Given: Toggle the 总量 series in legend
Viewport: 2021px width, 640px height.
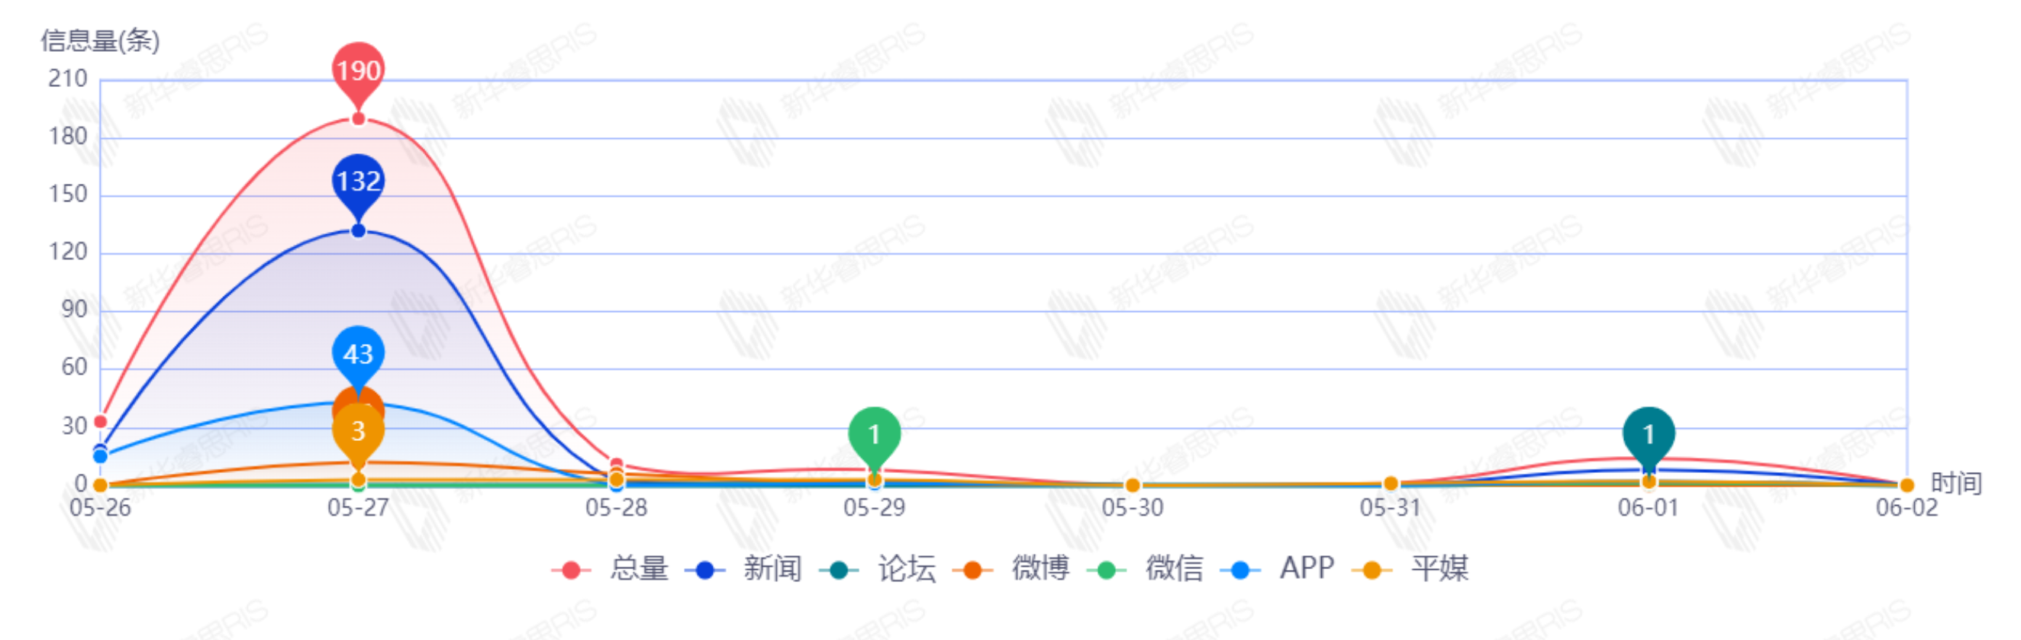Looking at the screenshot, I should coord(610,568).
